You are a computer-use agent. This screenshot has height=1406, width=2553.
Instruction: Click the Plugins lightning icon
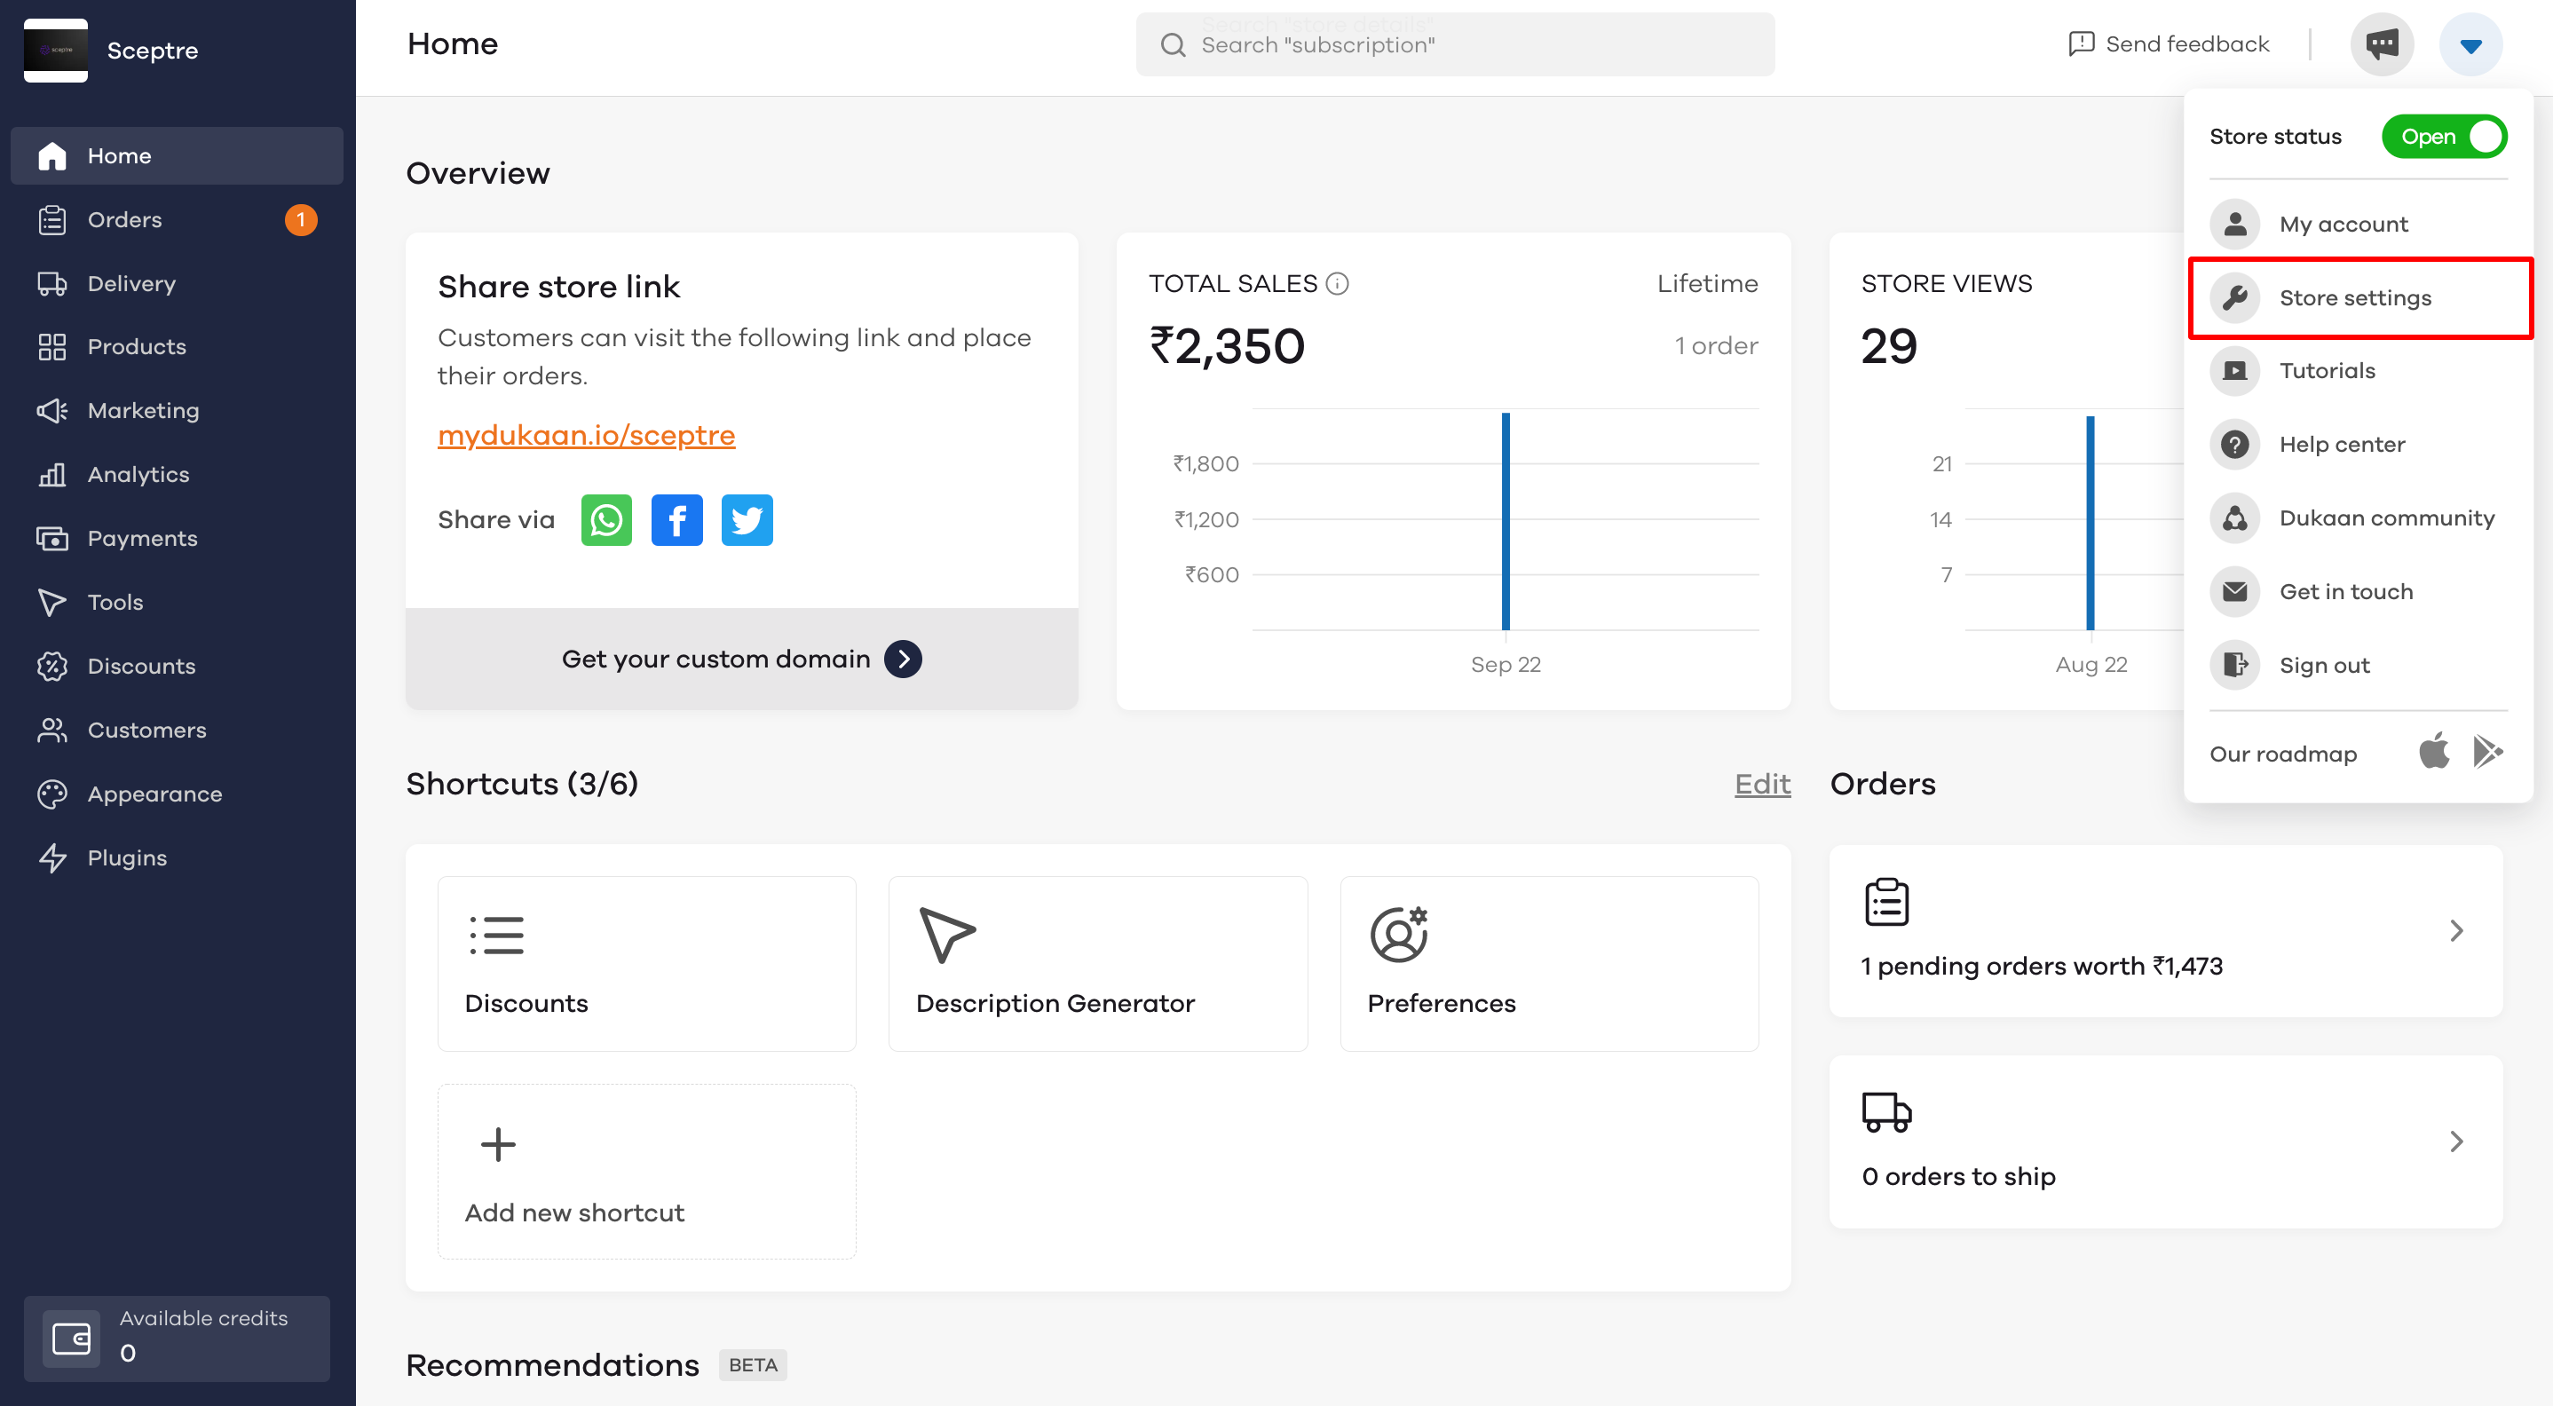tap(51, 858)
